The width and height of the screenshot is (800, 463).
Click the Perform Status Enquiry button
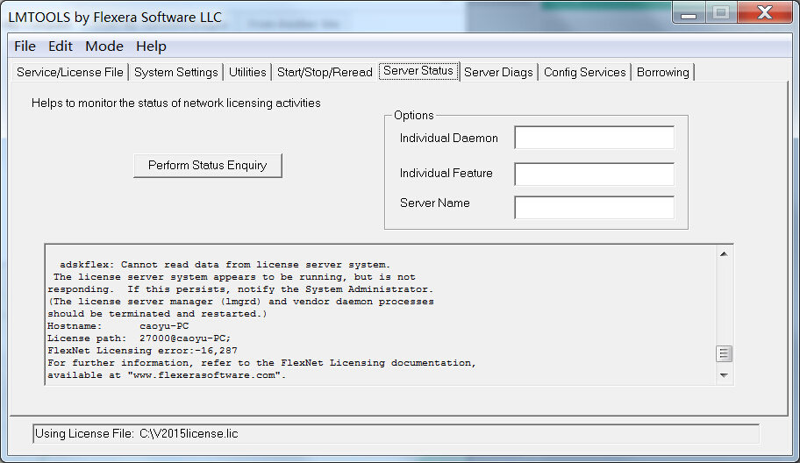(208, 166)
